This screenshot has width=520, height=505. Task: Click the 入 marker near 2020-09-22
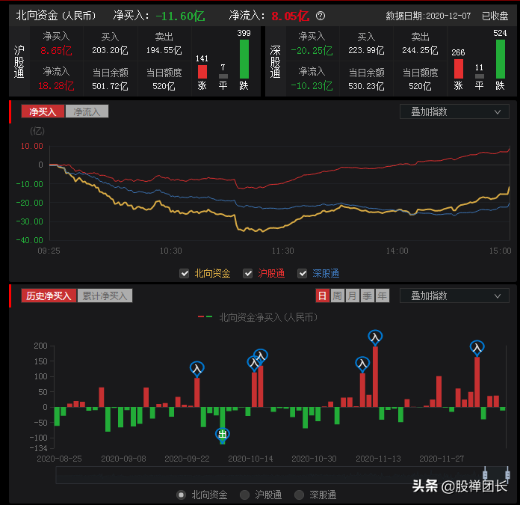pos(196,368)
